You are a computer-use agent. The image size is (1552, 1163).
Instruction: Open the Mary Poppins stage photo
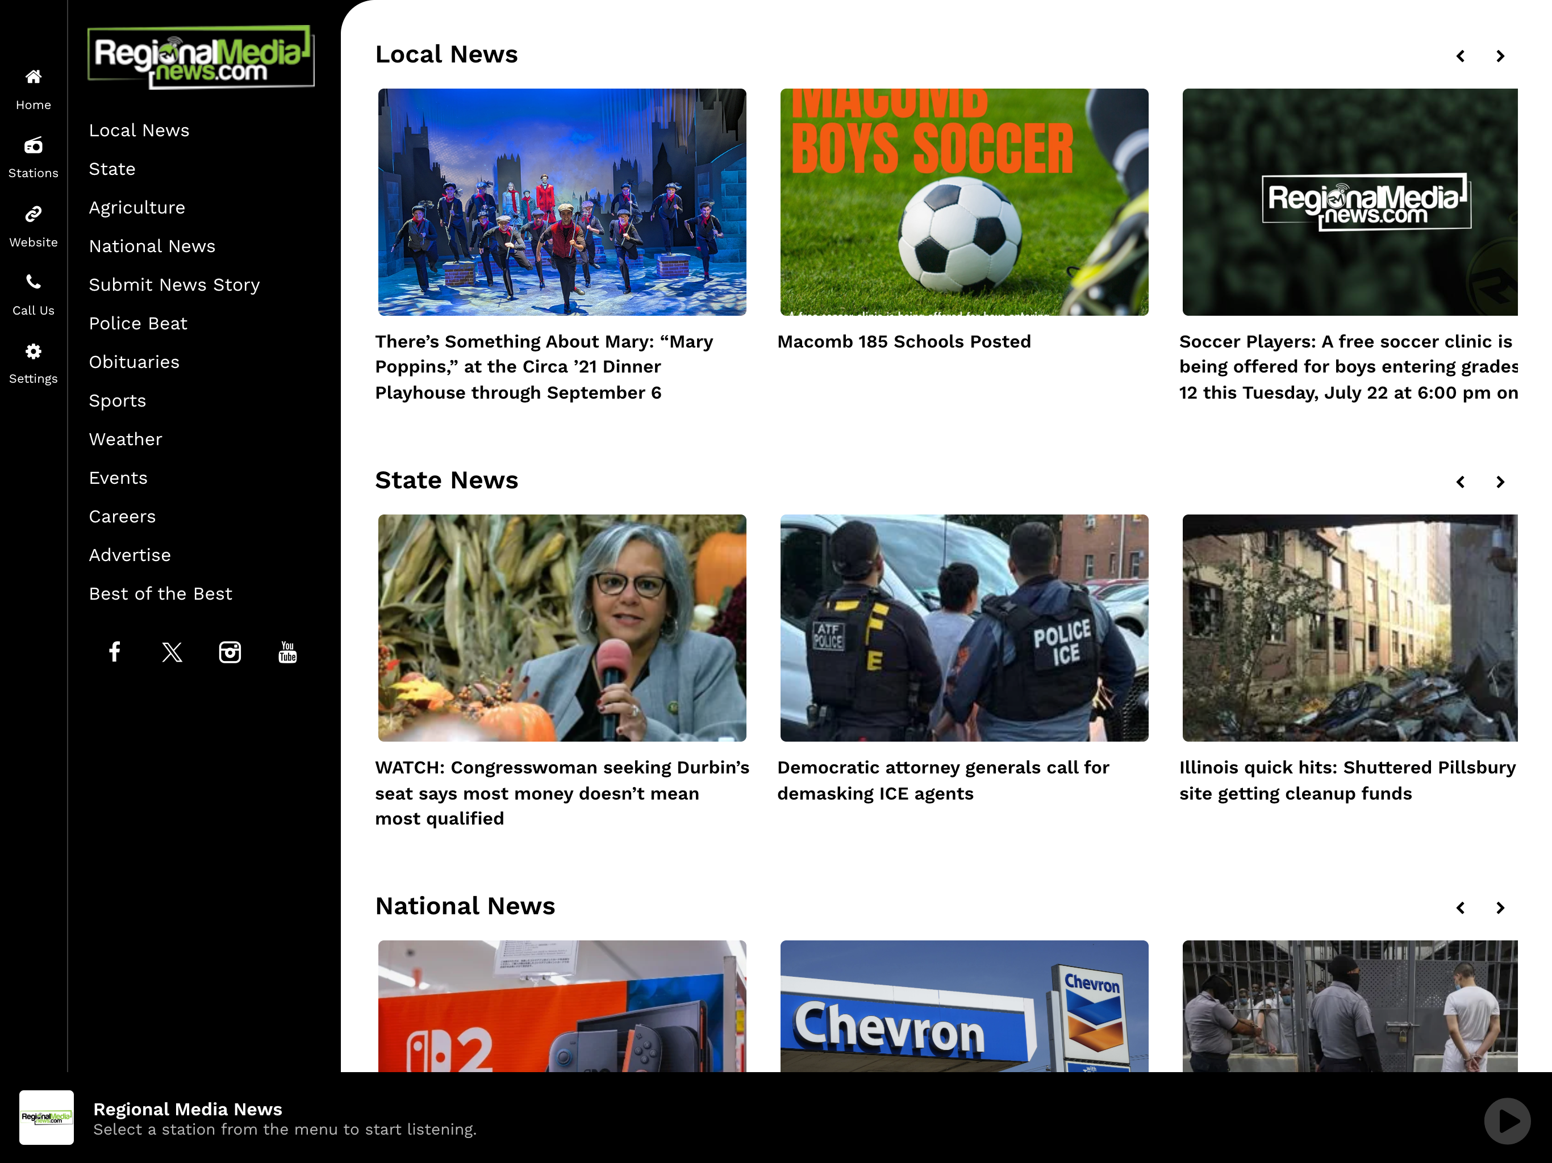(562, 202)
